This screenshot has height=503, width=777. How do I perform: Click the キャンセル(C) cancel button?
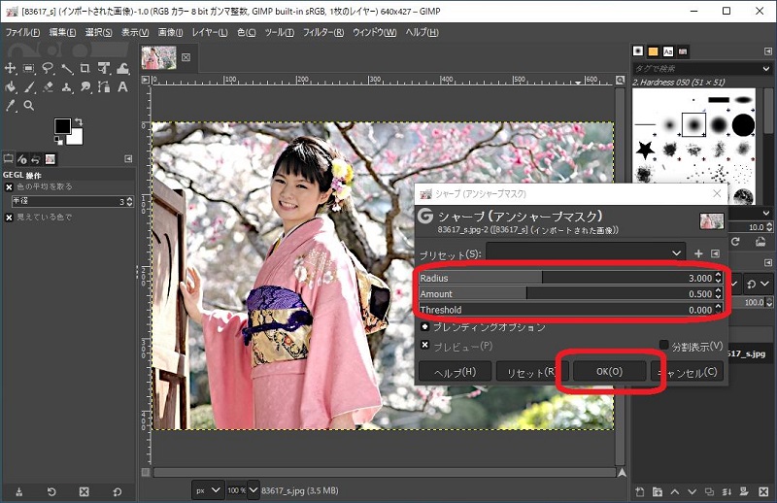pos(688,372)
